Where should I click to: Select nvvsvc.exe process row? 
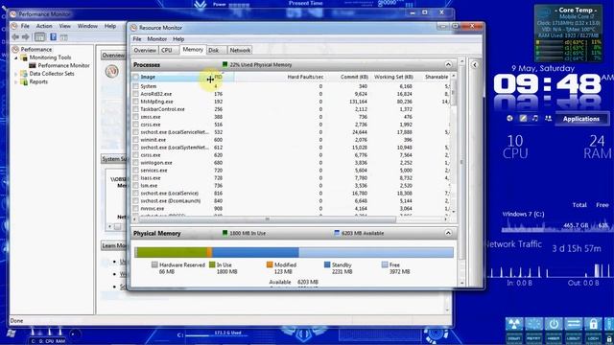(x=292, y=209)
